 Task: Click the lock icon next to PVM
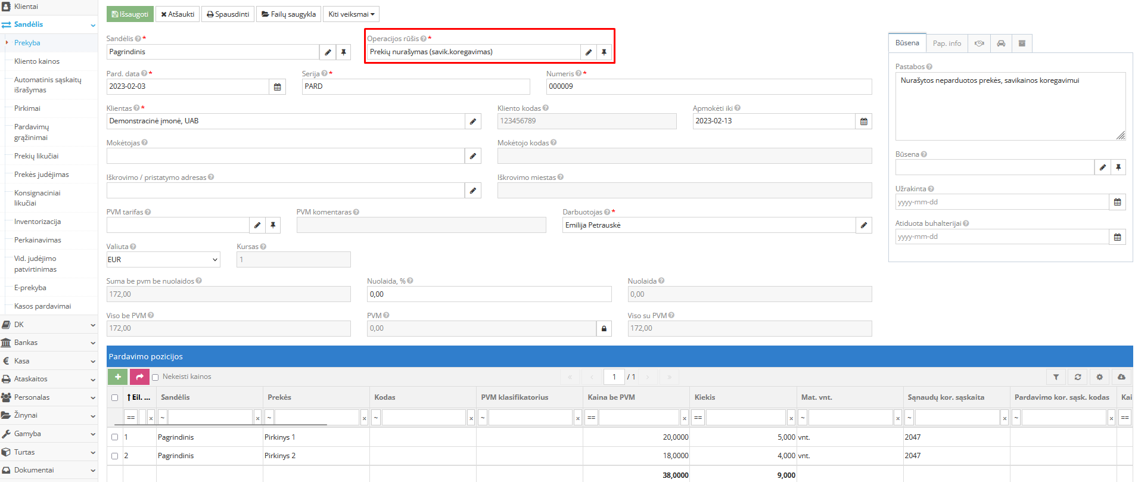(604, 329)
